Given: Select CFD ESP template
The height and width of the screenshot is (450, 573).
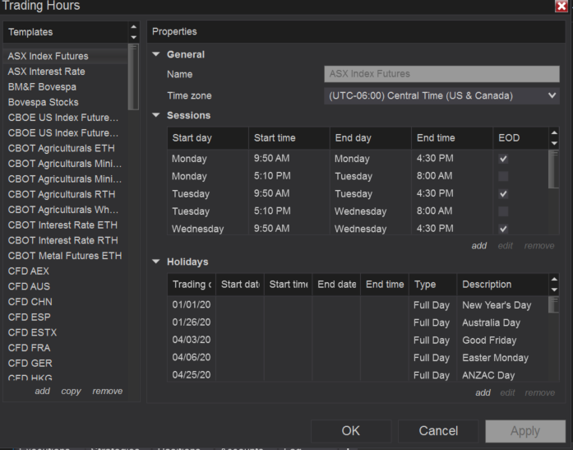Looking at the screenshot, I should 66,317.
